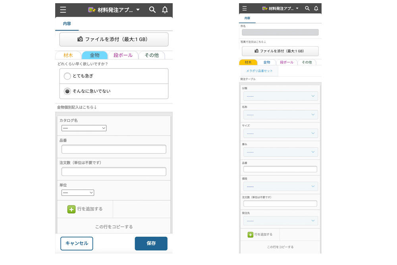Click ファイルを添付 button in right screen
This screenshot has height=265, width=397.
click(x=280, y=51)
